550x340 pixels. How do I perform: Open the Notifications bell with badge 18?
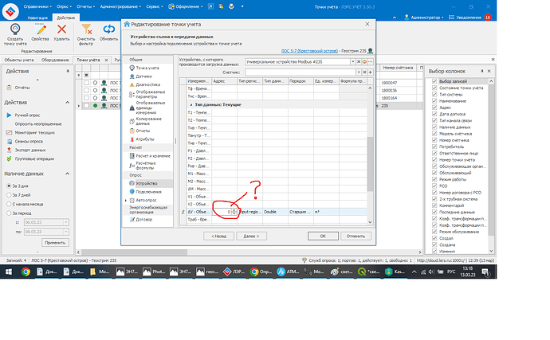(x=470, y=18)
